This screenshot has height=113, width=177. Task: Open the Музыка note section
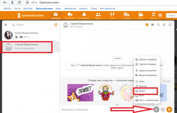[x=153, y=16]
